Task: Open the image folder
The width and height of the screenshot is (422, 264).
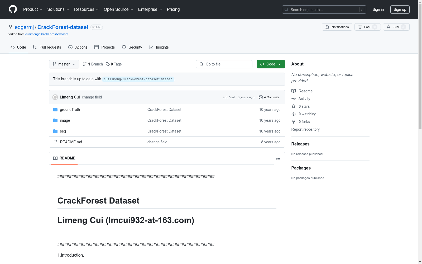Action: pyautogui.click(x=65, y=120)
